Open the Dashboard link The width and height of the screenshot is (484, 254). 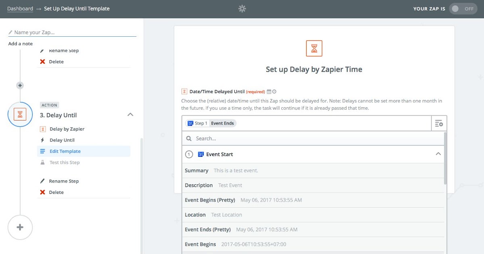(20, 8)
